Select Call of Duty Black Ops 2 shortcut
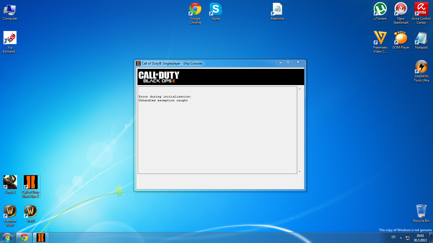The image size is (433, 243). [31, 187]
